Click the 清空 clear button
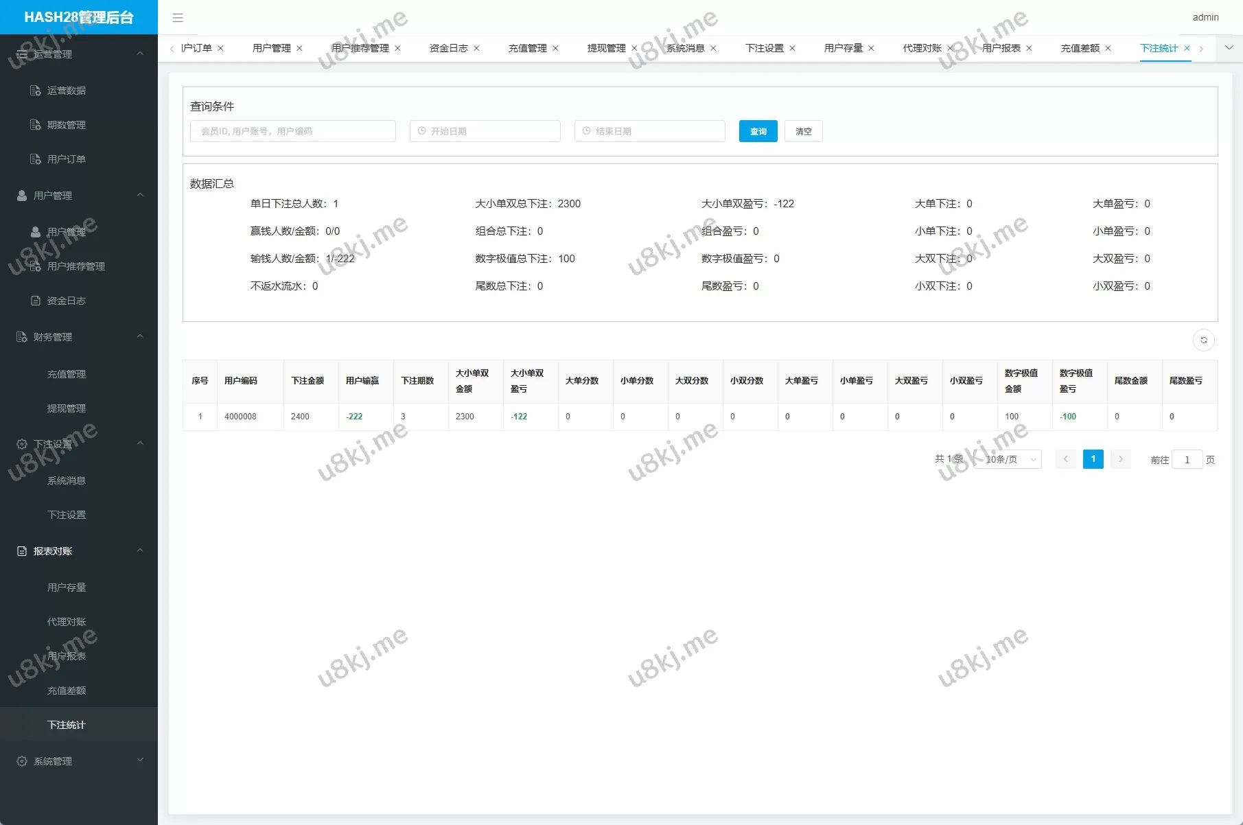Screen dimensions: 1243x825 click(x=803, y=132)
